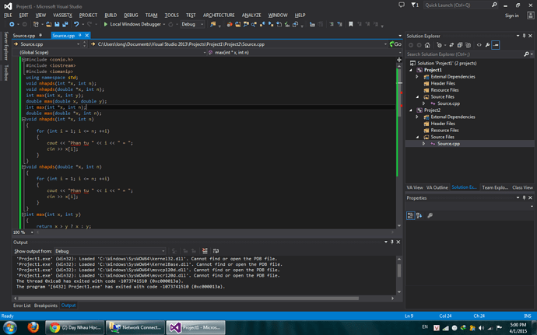Click the Search Solution Explorer input field

click(464, 54)
